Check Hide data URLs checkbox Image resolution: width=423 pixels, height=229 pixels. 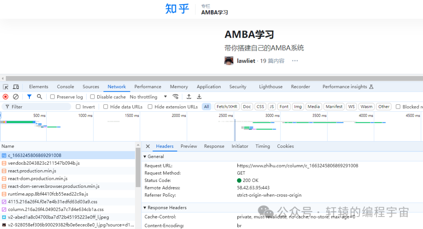click(x=106, y=107)
